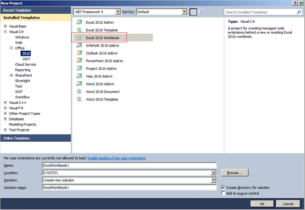Click the Word 2010 Add-in icon
305x210 pixels.
point(79,84)
